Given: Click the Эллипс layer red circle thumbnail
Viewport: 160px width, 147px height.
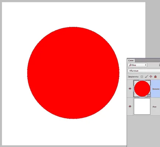Looking at the screenshot, I should click(x=142, y=89).
